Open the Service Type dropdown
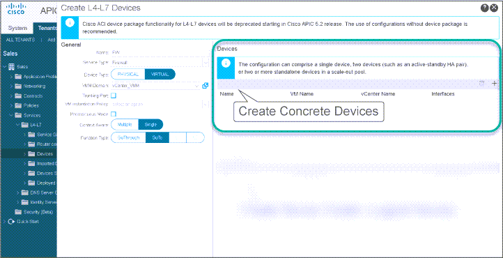The image size is (503, 258). pos(206,63)
